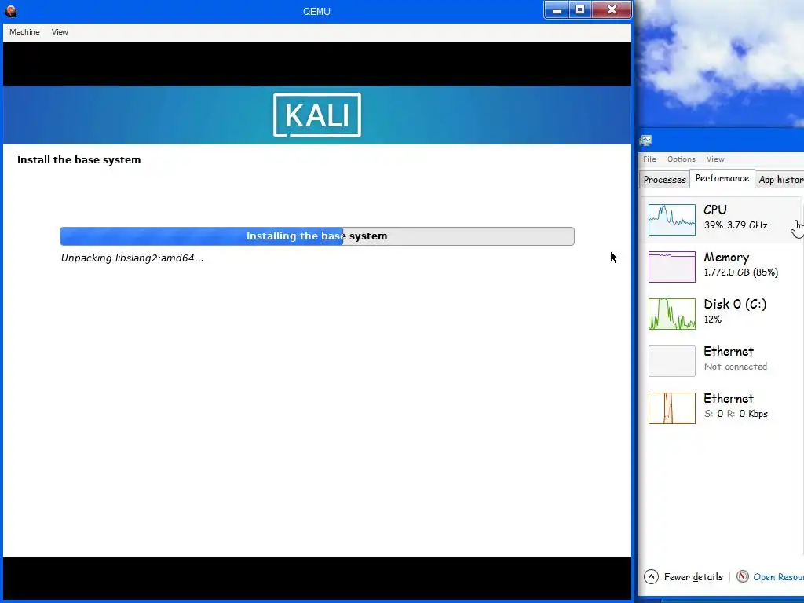Screen dimensions: 804x603
Task: Select the Memory graph thumbnail
Action: coord(672,267)
